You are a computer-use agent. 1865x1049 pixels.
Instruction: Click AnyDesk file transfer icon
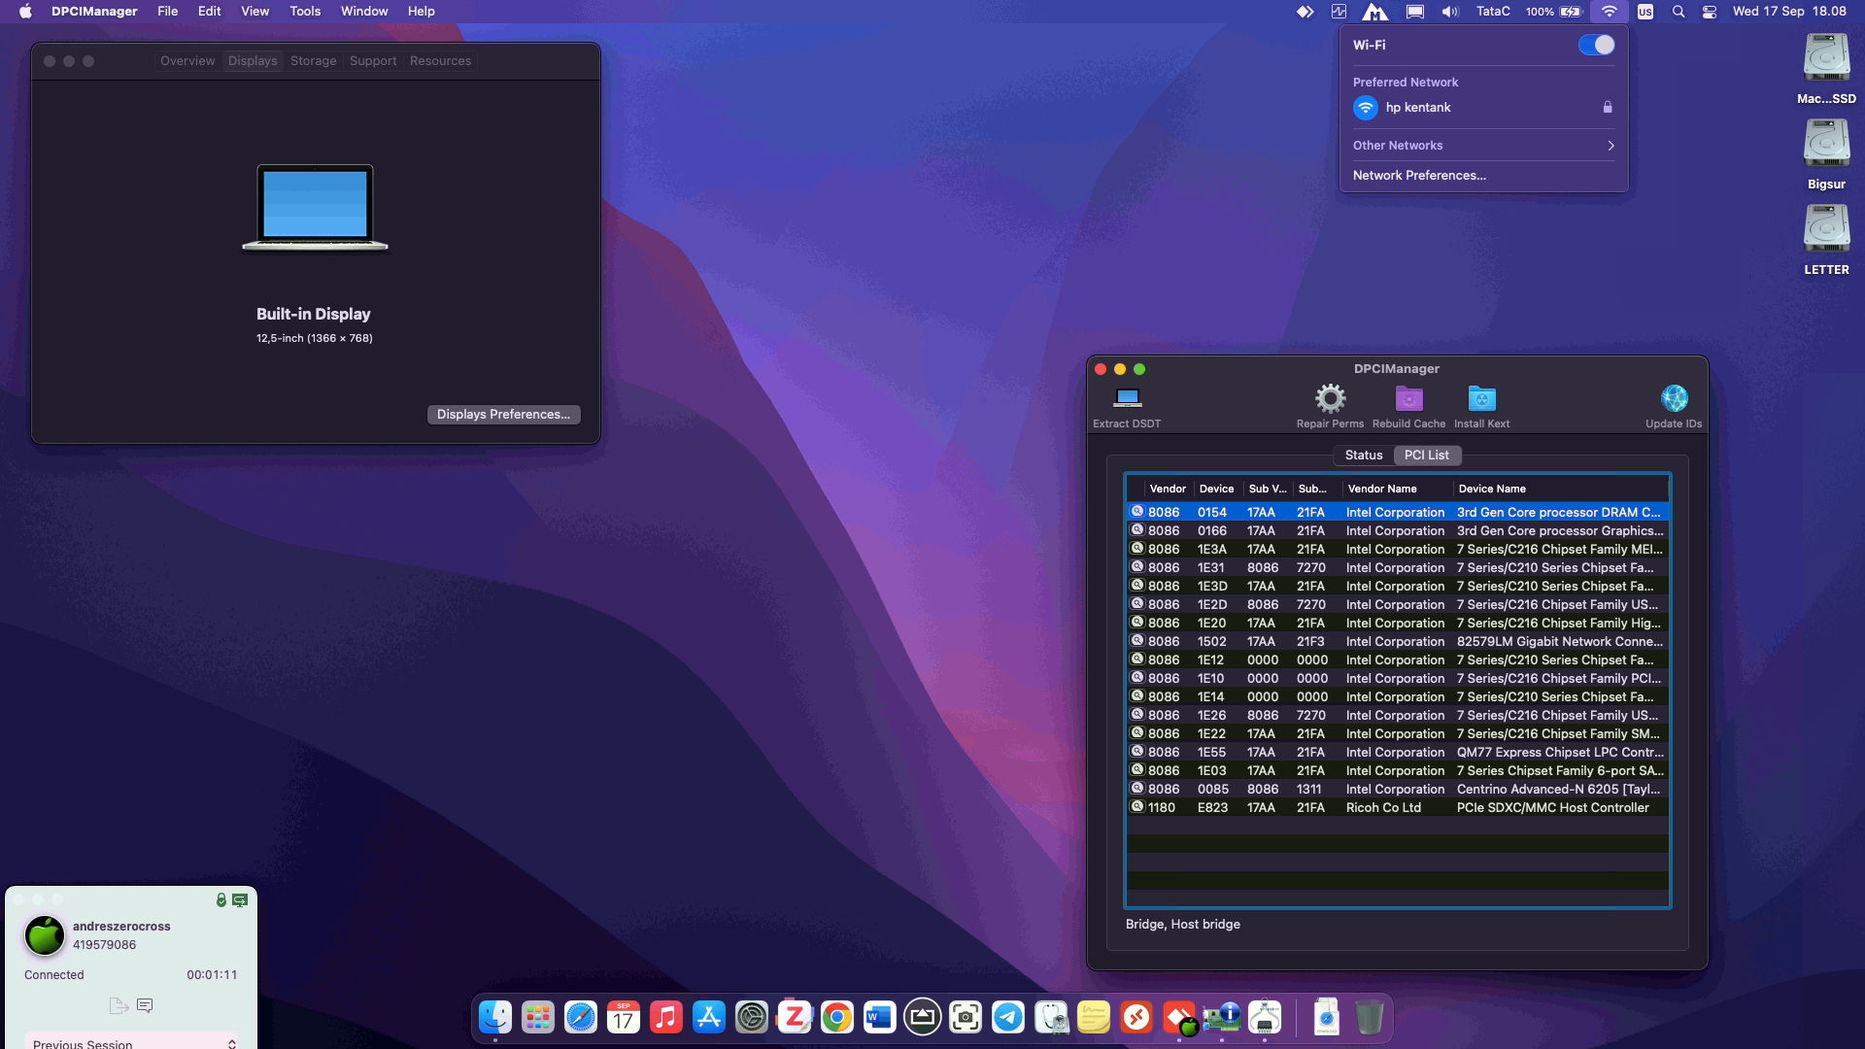tap(119, 1005)
